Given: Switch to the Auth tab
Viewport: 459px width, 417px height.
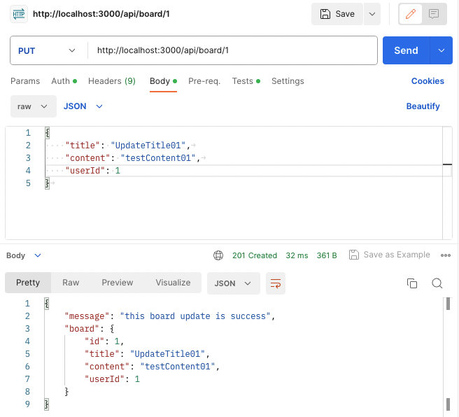Looking at the screenshot, I should click(x=64, y=81).
